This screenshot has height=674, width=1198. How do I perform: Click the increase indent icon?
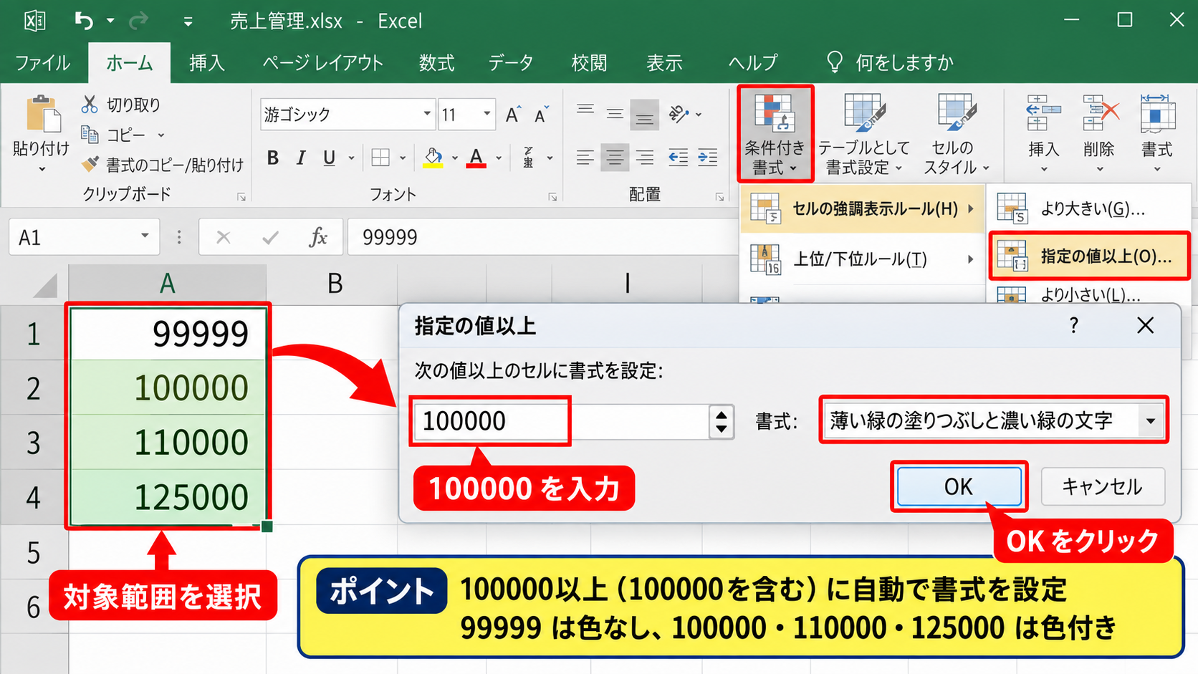coord(708,158)
